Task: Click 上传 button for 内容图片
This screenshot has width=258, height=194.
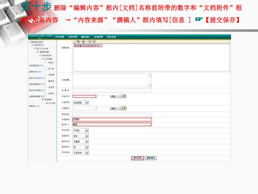Action: (123, 108)
